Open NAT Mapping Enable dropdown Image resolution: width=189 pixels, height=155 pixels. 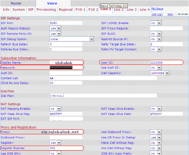pyautogui.click(x=55, y=109)
